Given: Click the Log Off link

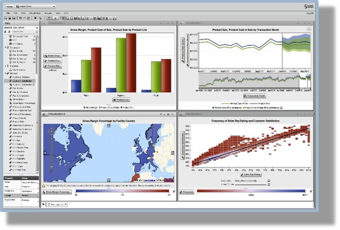Looking at the screenshot, I should (310, 13).
